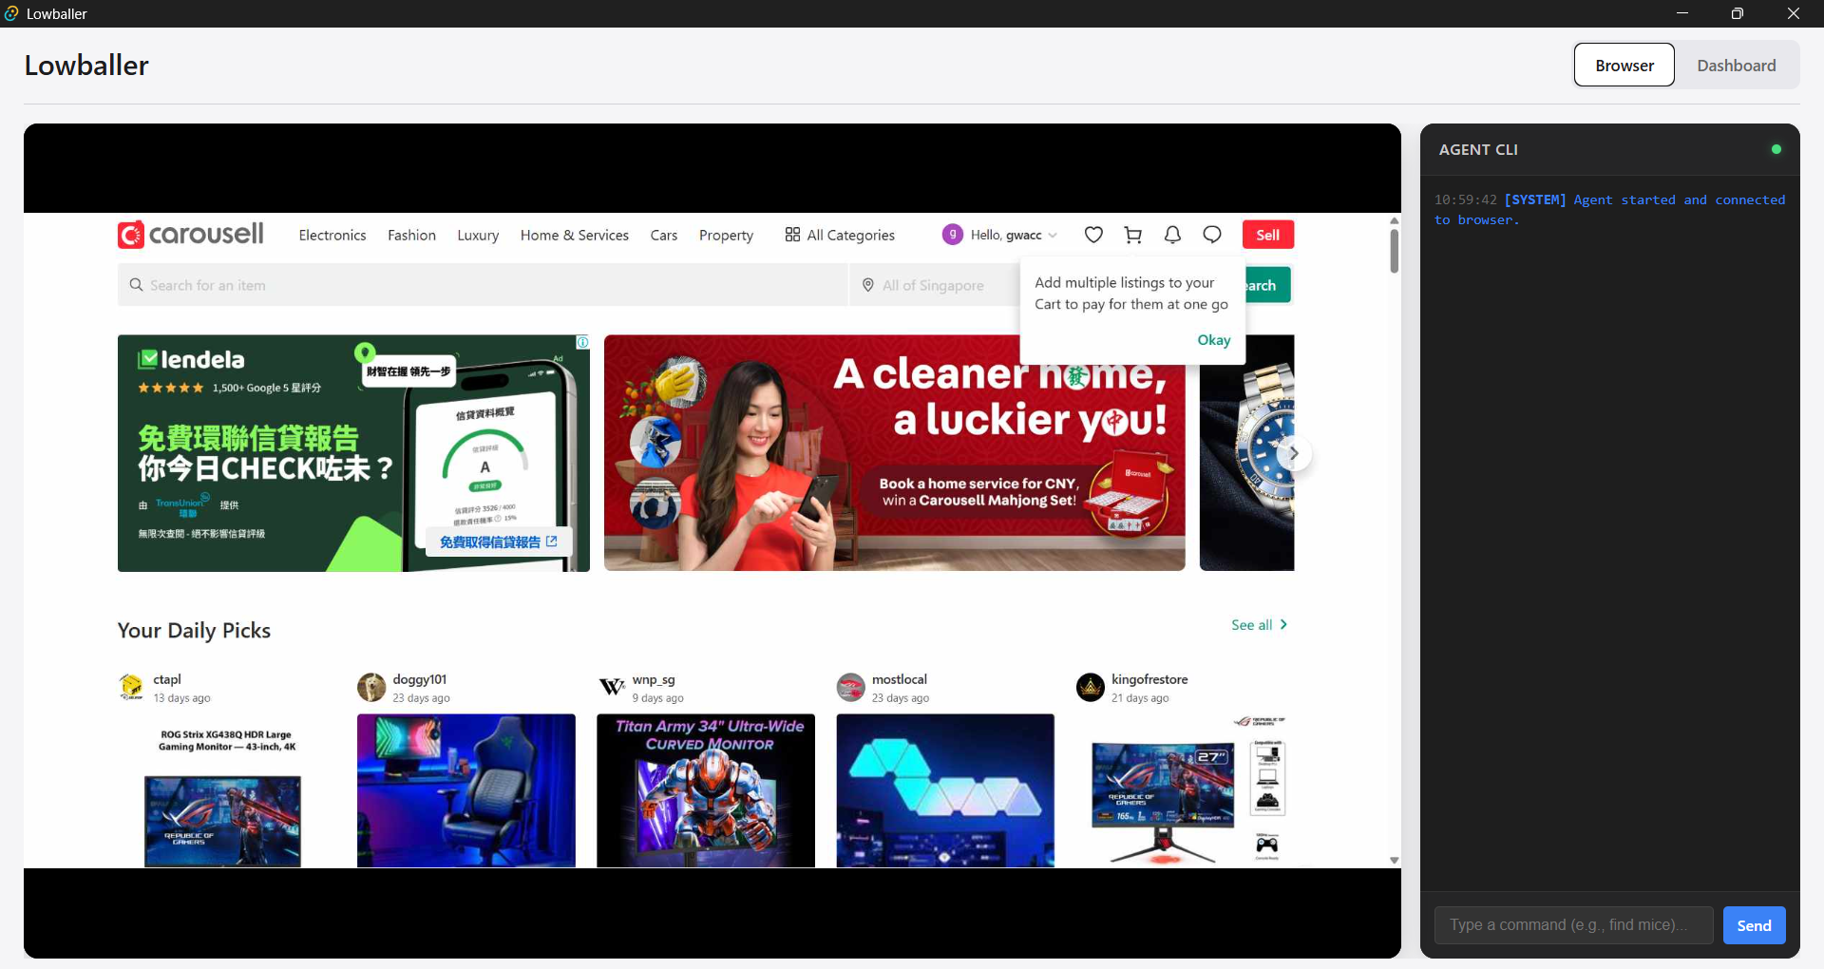Viewport: 1824px width, 969px height.
Task: Open the Carousell favorites heart icon
Action: tap(1092, 235)
